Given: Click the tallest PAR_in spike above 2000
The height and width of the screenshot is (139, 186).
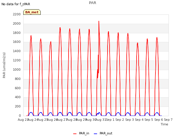Looking at the screenshot, I should (99, 21).
